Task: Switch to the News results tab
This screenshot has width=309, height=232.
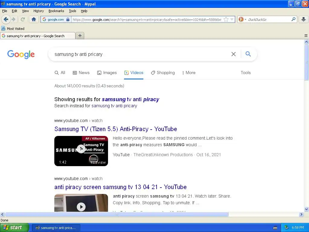Action: tap(81, 72)
